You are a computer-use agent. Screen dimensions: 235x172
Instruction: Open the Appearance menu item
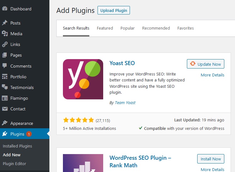tap(22, 123)
